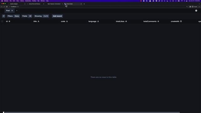Open the Bookmarks menu
The width and height of the screenshot is (201, 113).
pos(28,1)
